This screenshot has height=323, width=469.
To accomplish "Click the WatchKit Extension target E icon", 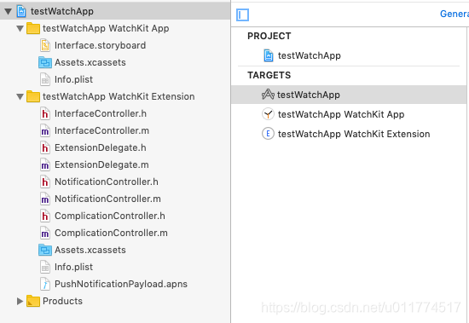I will 268,134.
